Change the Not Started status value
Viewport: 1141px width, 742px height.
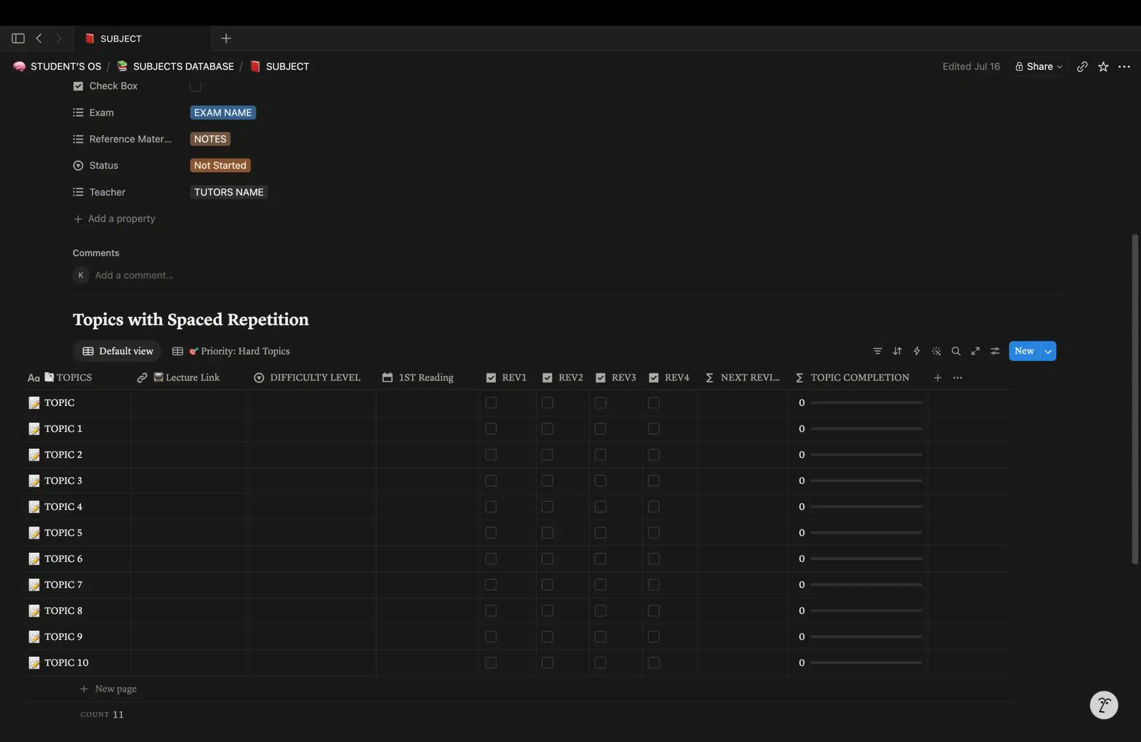220,165
